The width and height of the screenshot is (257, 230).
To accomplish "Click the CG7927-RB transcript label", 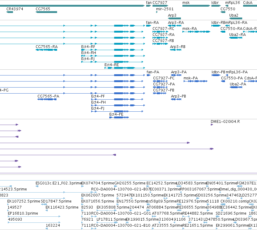I will (163, 41).
